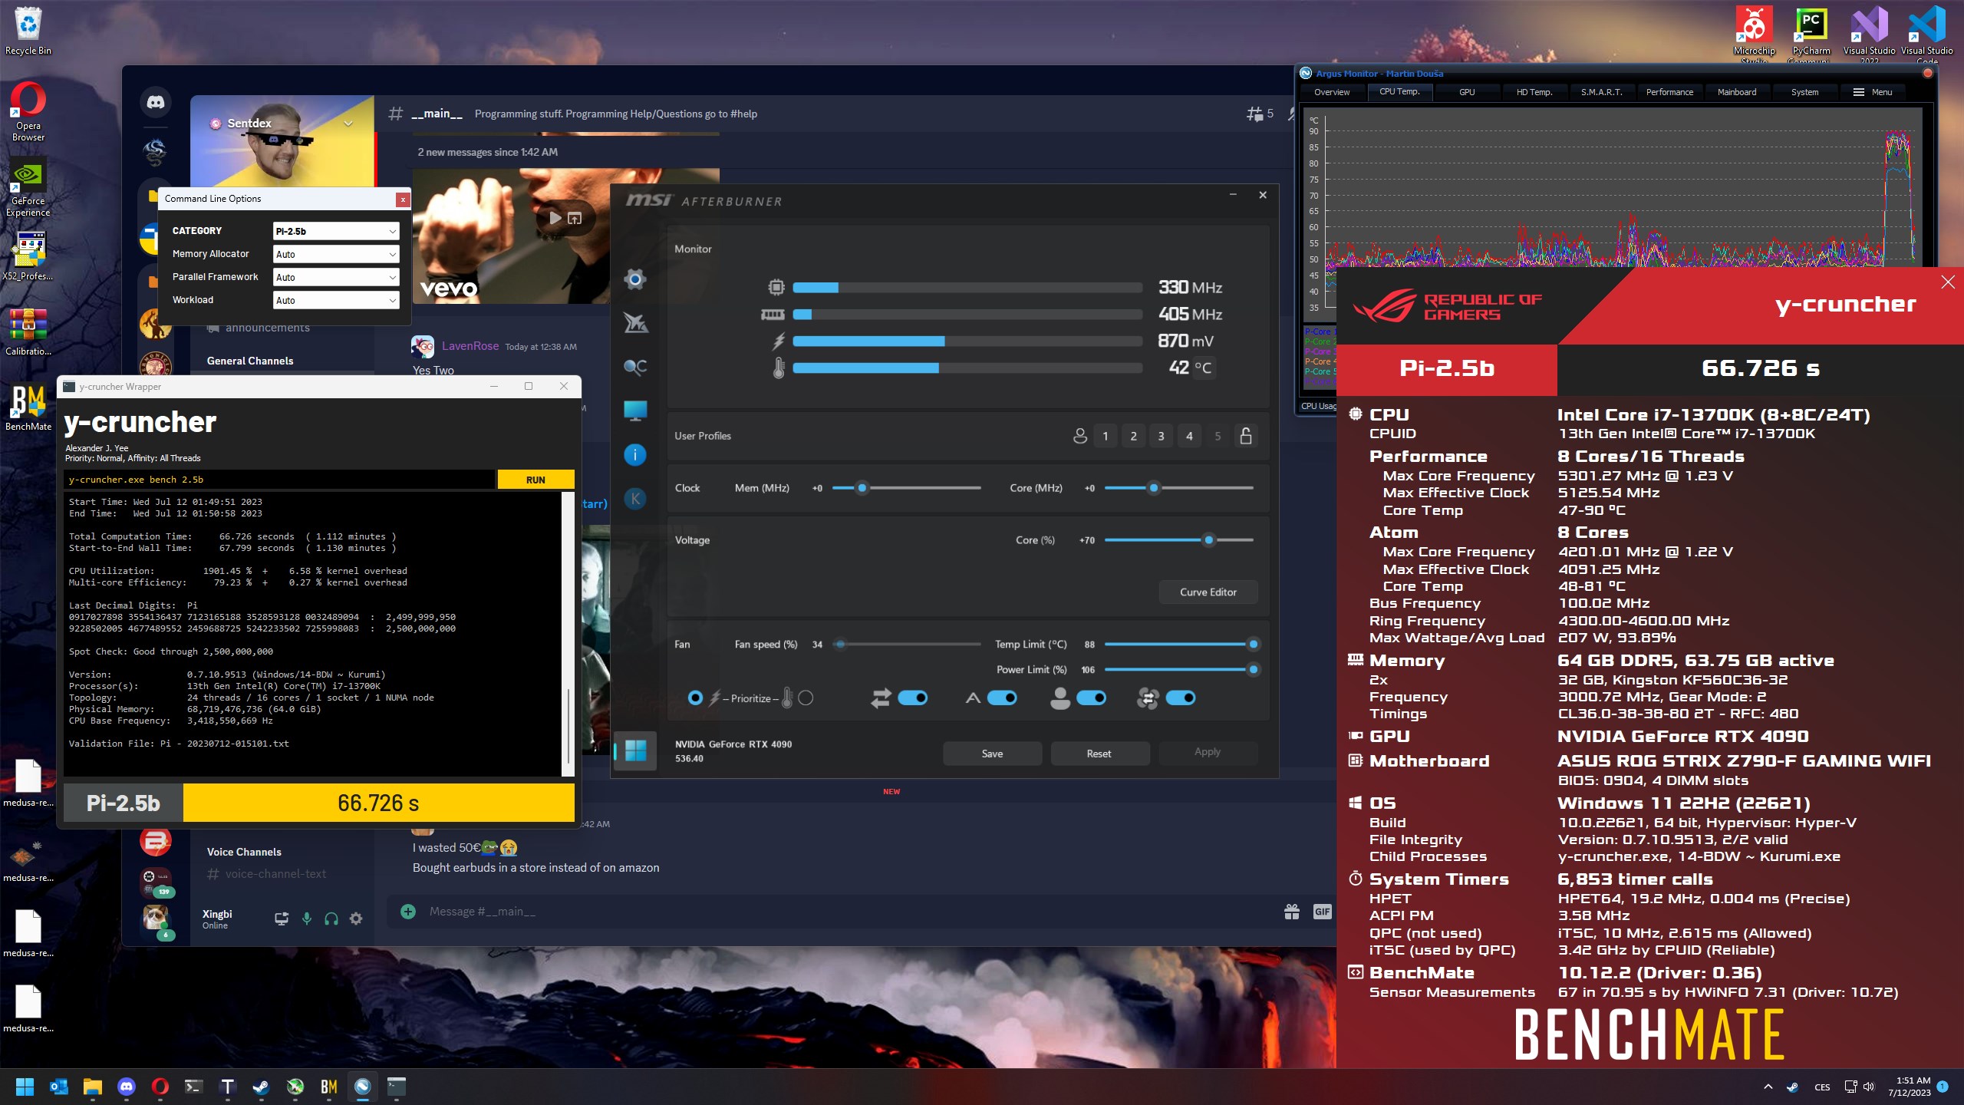Select the power prioritize radio button

coord(695,698)
